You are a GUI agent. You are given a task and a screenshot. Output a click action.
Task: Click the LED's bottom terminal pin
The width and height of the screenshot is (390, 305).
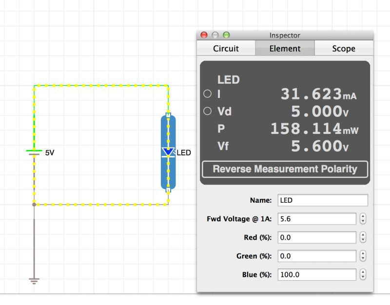(169, 190)
